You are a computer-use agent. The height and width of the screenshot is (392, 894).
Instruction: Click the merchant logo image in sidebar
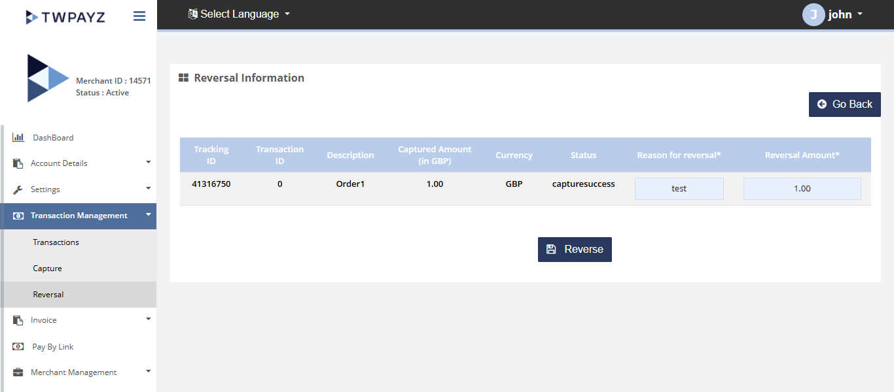click(x=47, y=78)
